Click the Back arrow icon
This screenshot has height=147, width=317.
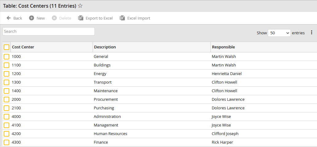[x=9, y=18]
